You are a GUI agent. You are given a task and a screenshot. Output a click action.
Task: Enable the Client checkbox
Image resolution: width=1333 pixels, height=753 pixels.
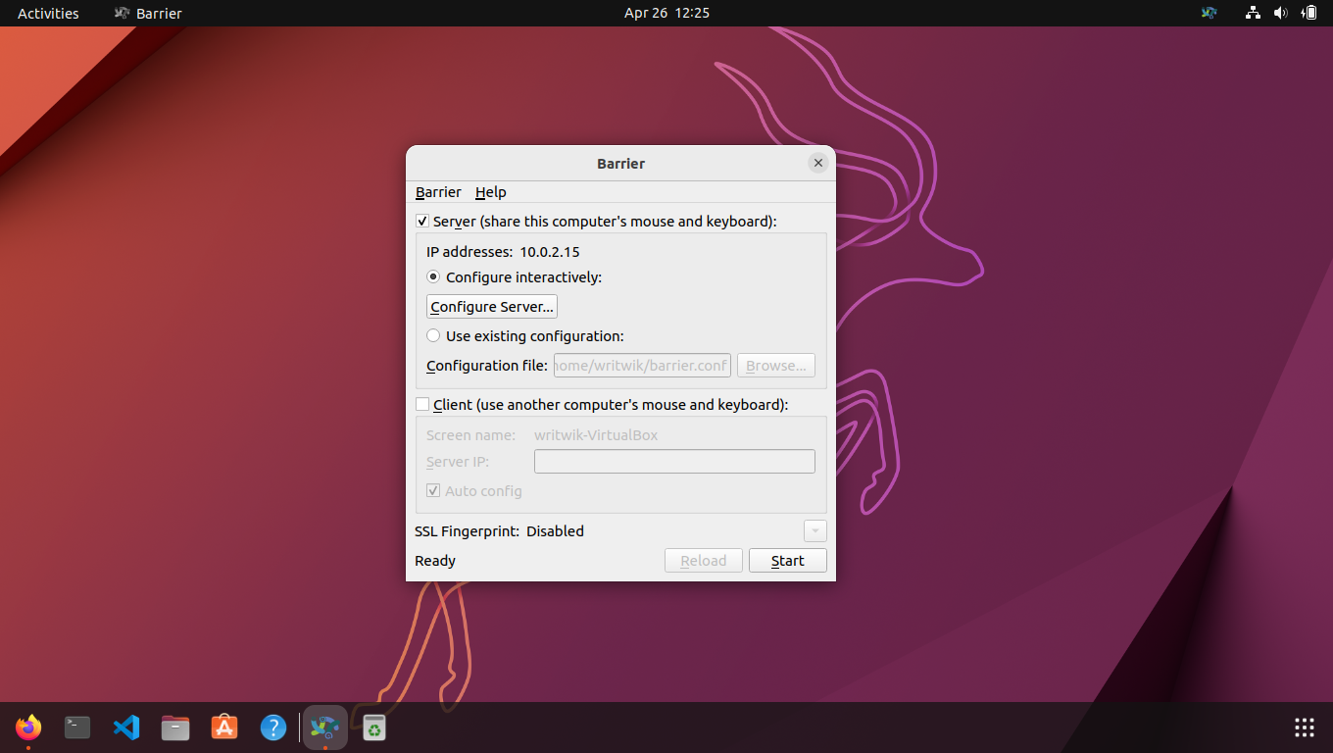click(x=422, y=404)
